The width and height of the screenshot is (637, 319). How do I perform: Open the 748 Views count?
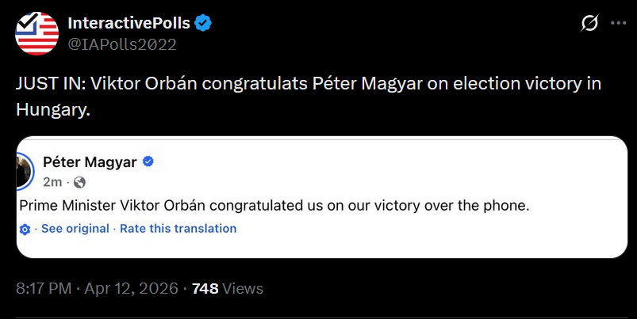pos(227,288)
